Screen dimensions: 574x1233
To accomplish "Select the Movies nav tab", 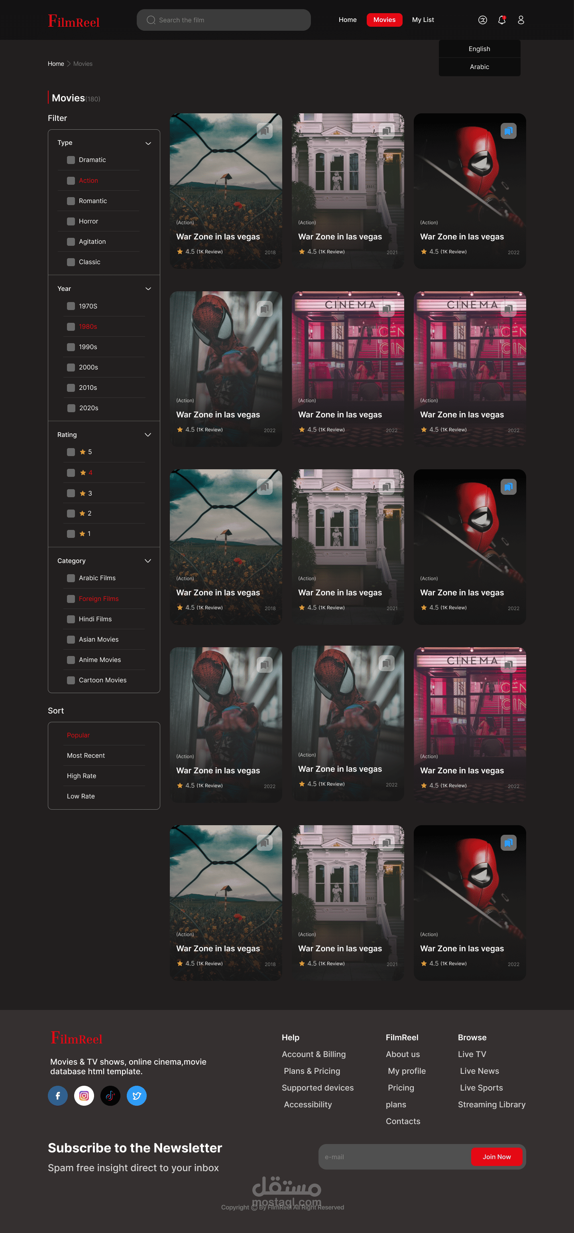I will click(x=384, y=20).
